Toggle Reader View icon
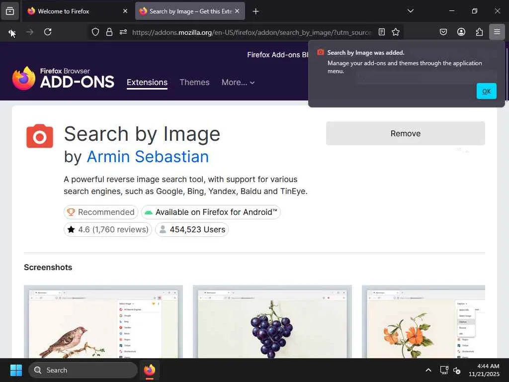 pos(382,32)
